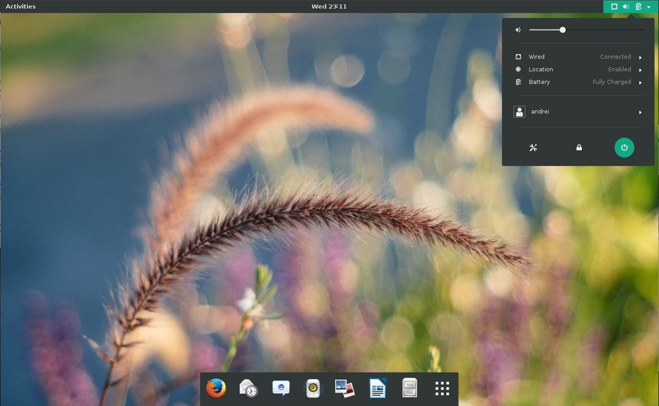Click the speaker icon beside the volume slider

(x=518, y=30)
